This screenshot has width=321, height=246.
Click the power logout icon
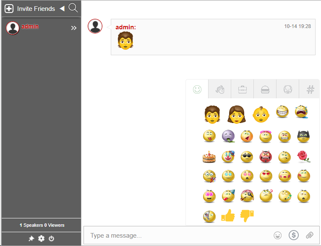point(51,238)
